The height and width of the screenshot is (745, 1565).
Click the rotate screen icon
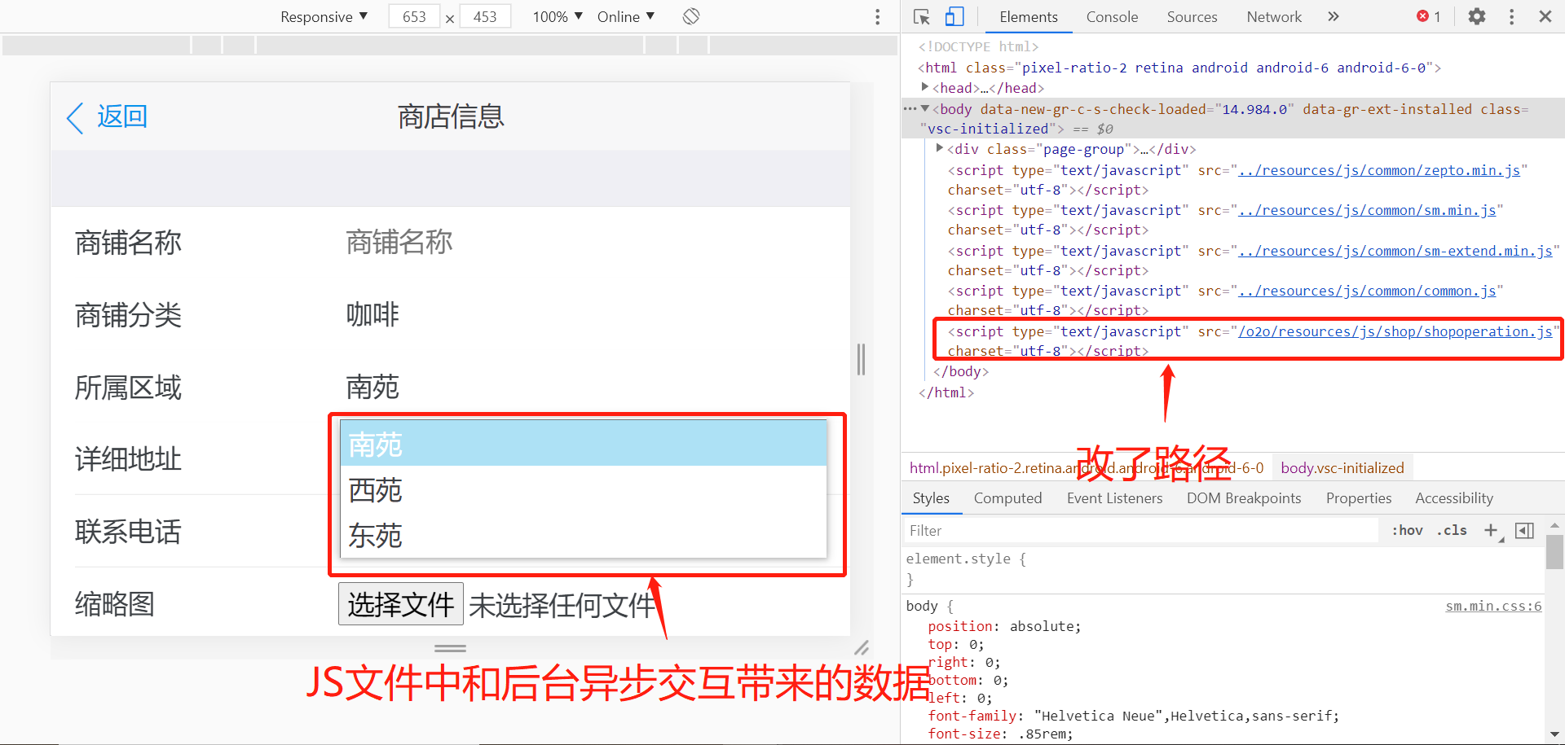click(x=691, y=16)
